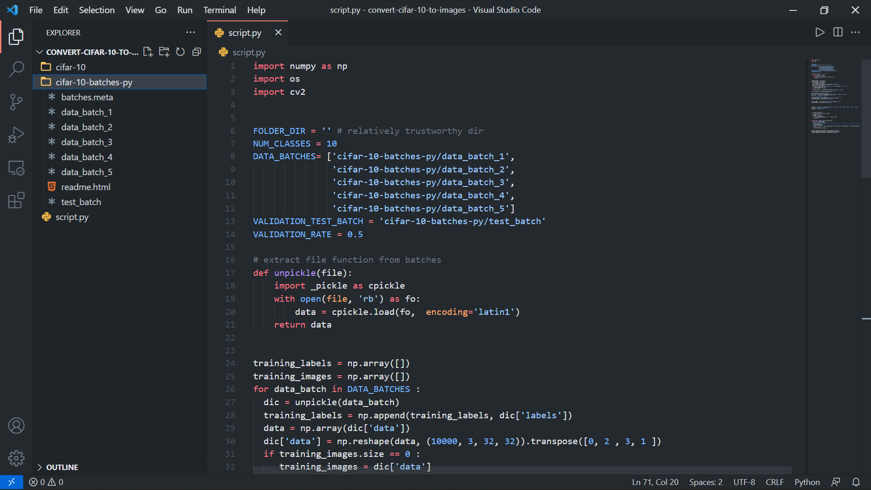
Task: Change language mode from Python in status bar
Action: (x=807, y=482)
